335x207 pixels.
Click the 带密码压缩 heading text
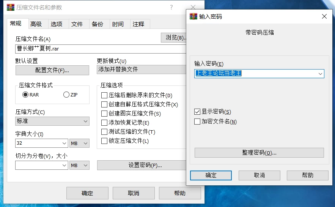click(260, 33)
